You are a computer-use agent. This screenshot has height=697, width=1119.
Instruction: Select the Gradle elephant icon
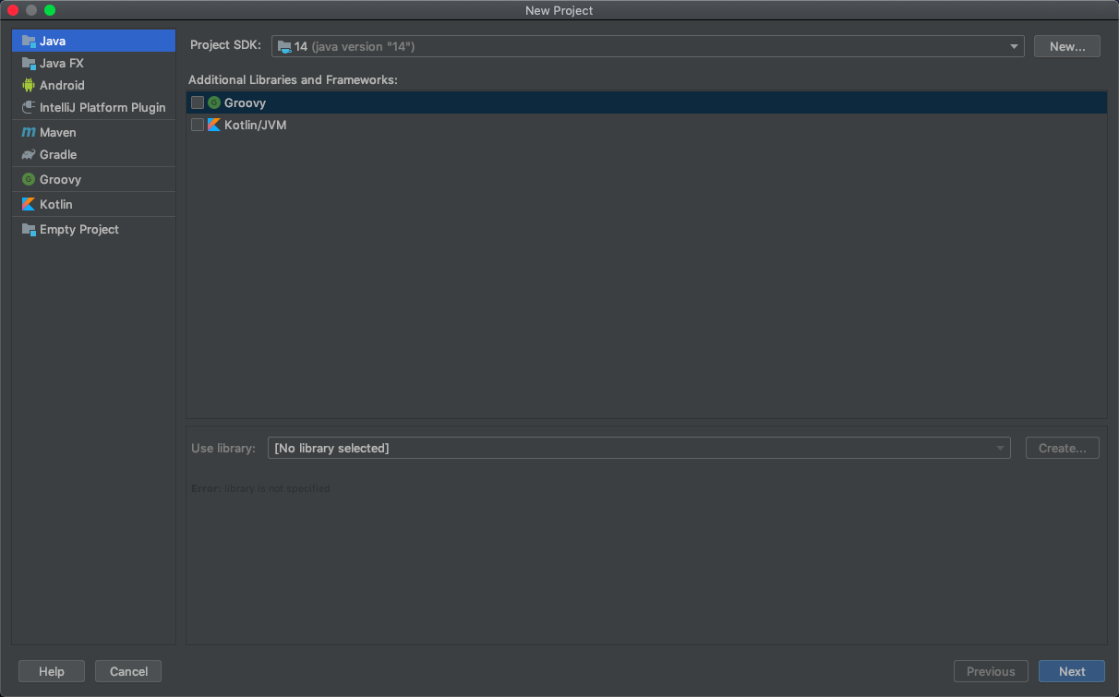pos(29,154)
